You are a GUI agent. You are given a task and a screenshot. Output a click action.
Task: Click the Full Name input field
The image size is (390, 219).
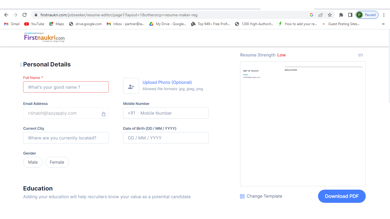66,87
